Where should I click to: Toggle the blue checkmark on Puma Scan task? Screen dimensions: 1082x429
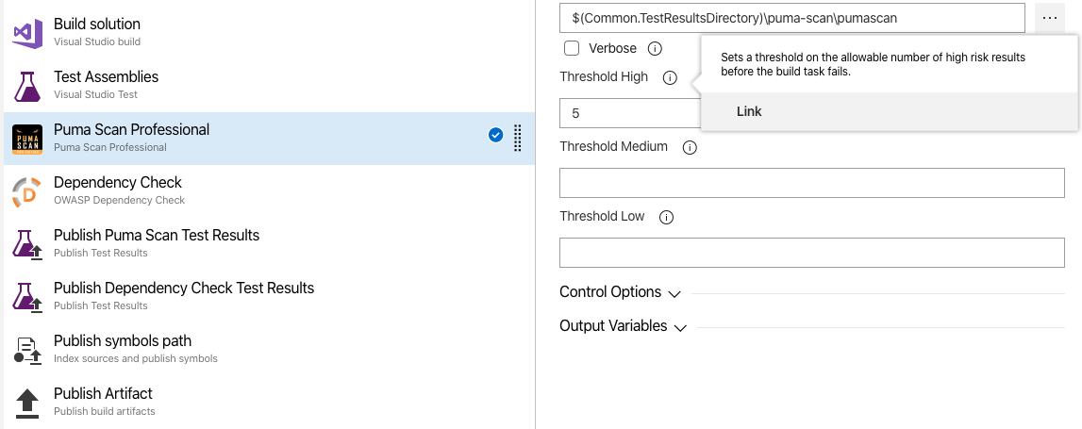click(495, 136)
